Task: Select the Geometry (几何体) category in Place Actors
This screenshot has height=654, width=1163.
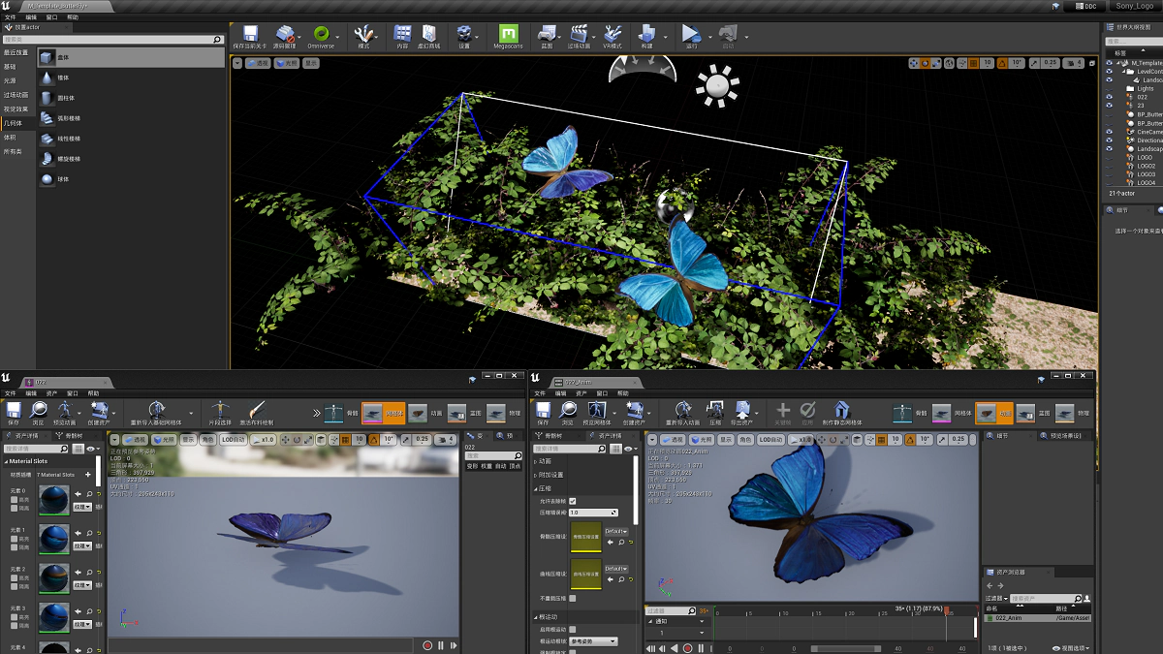Action: pyautogui.click(x=15, y=123)
